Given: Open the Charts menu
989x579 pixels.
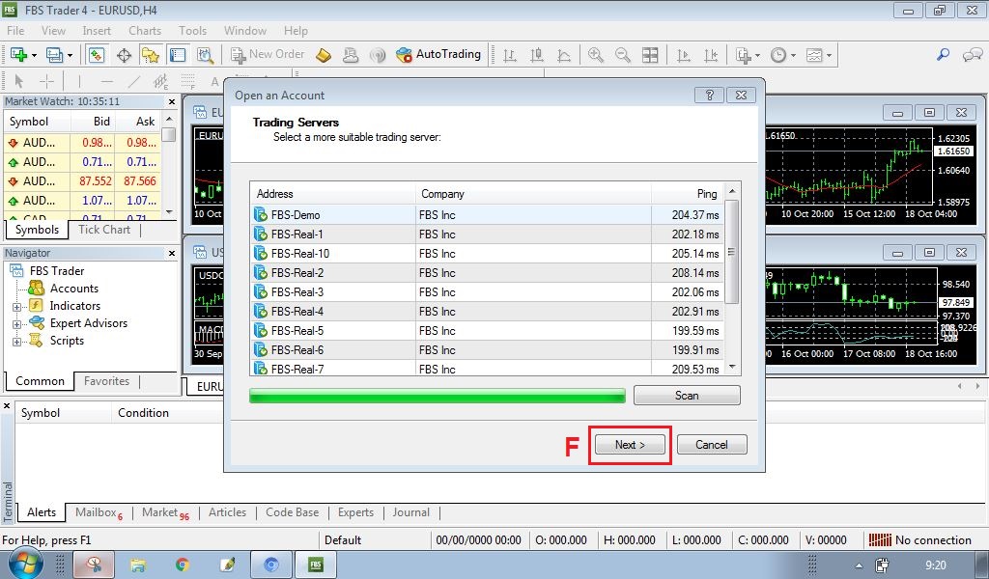Looking at the screenshot, I should click(145, 30).
